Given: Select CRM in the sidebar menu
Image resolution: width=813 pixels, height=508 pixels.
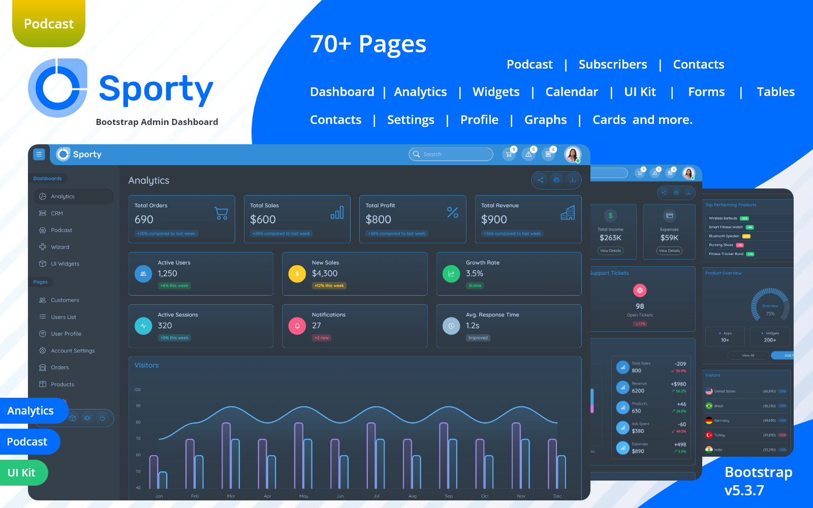Looking at the screenshot, I should point(57,213).
